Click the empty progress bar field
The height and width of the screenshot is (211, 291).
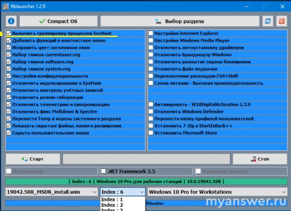pos(146,159)
